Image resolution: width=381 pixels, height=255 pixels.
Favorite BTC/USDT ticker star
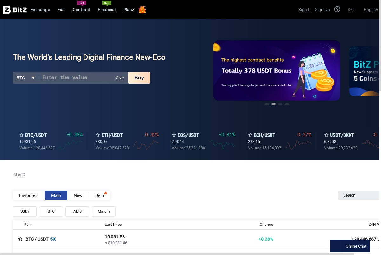click(x=22, y=135)
